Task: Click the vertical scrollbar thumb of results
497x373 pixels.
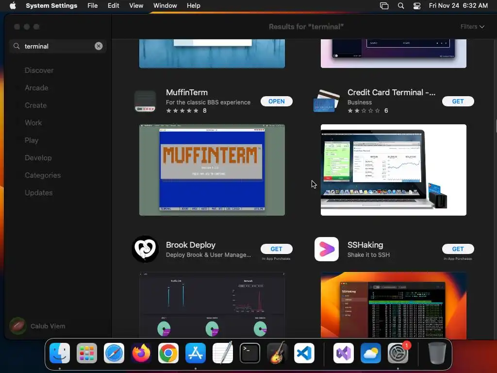Action: click(x=496, y=126)
